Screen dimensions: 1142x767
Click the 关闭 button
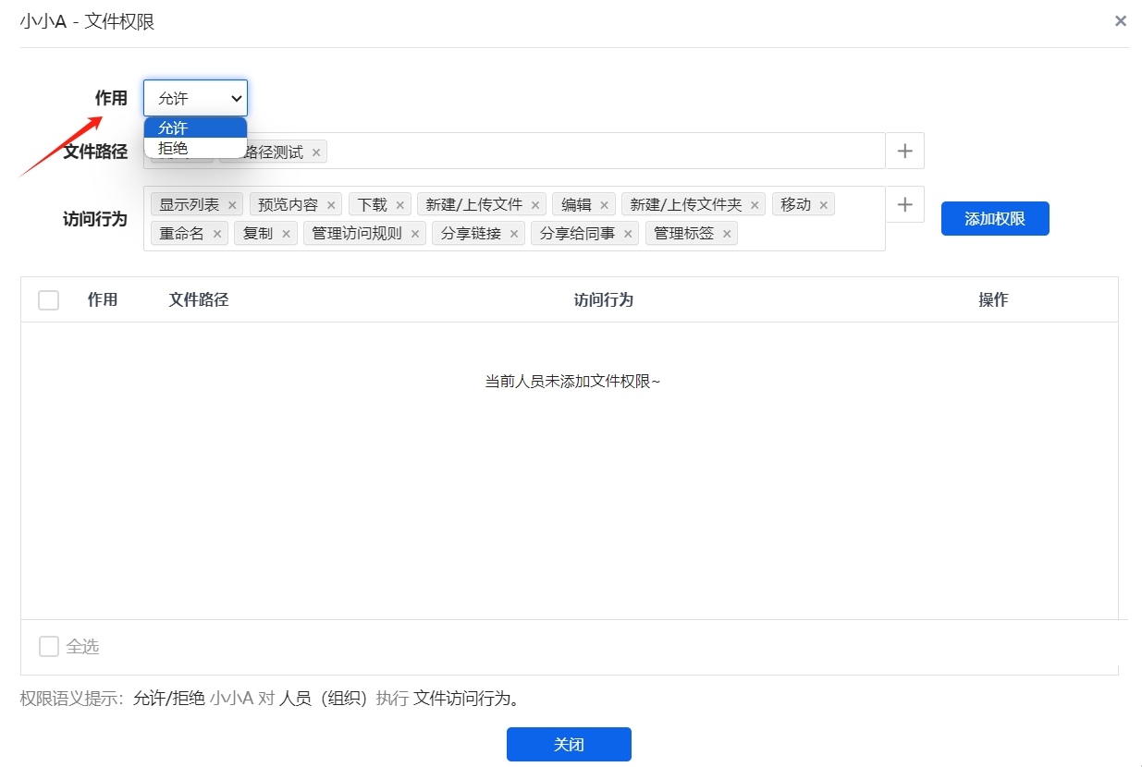(569, 744)
